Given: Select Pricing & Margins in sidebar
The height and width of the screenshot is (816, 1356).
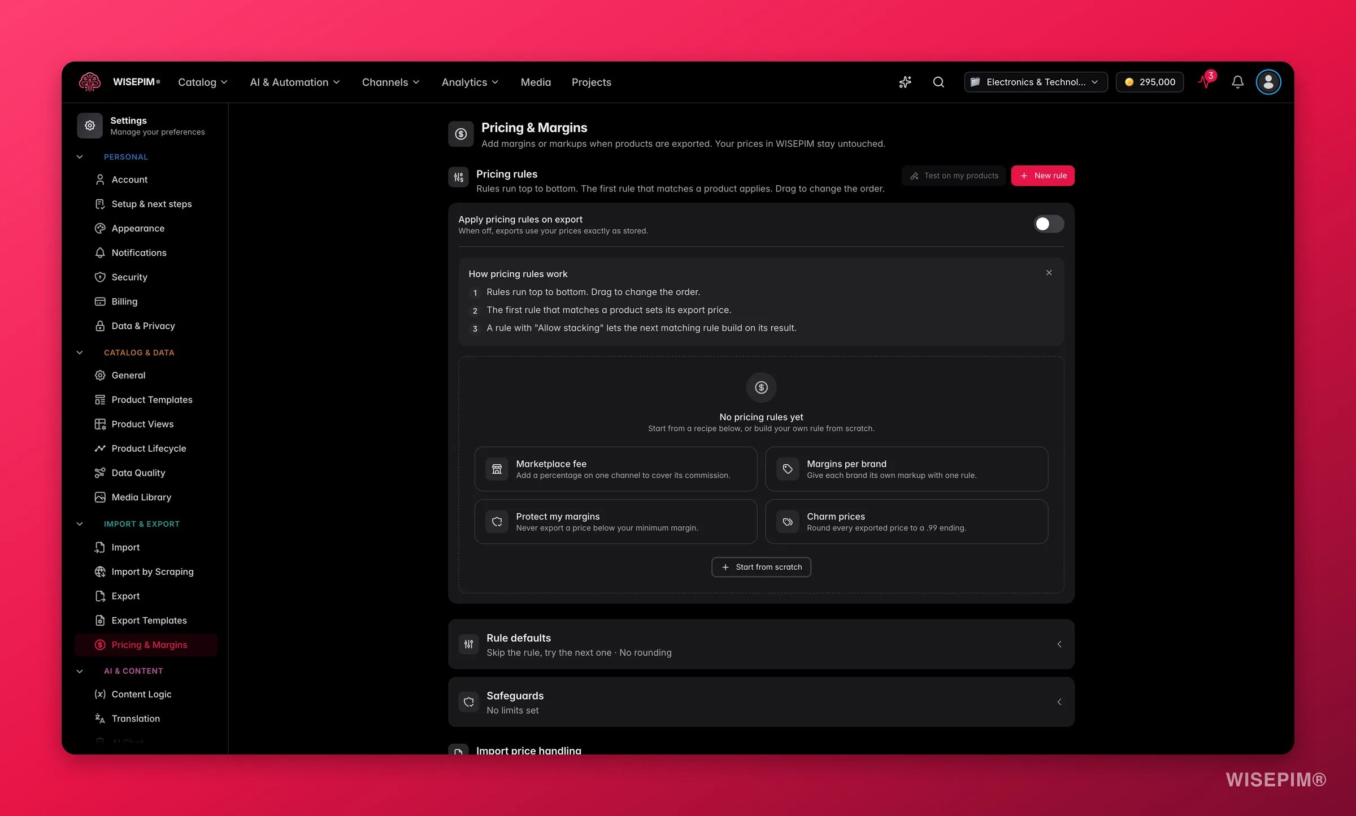Looking at the screenshot, I should coord(146,645).
